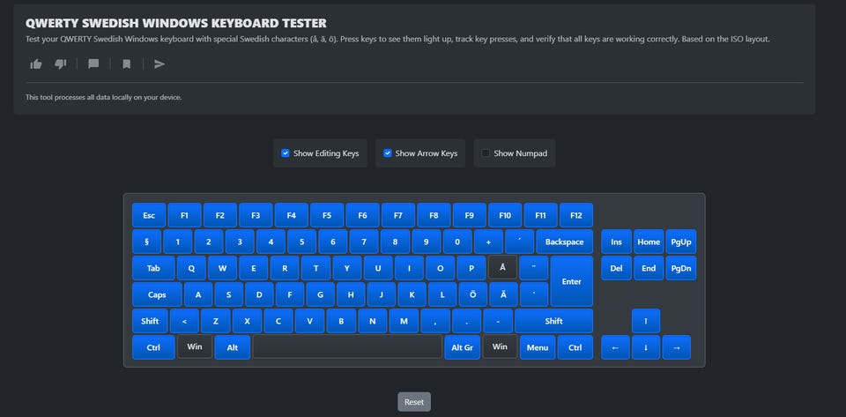Click the PgUp key
The image size is (846, 417).
point(681,242)
